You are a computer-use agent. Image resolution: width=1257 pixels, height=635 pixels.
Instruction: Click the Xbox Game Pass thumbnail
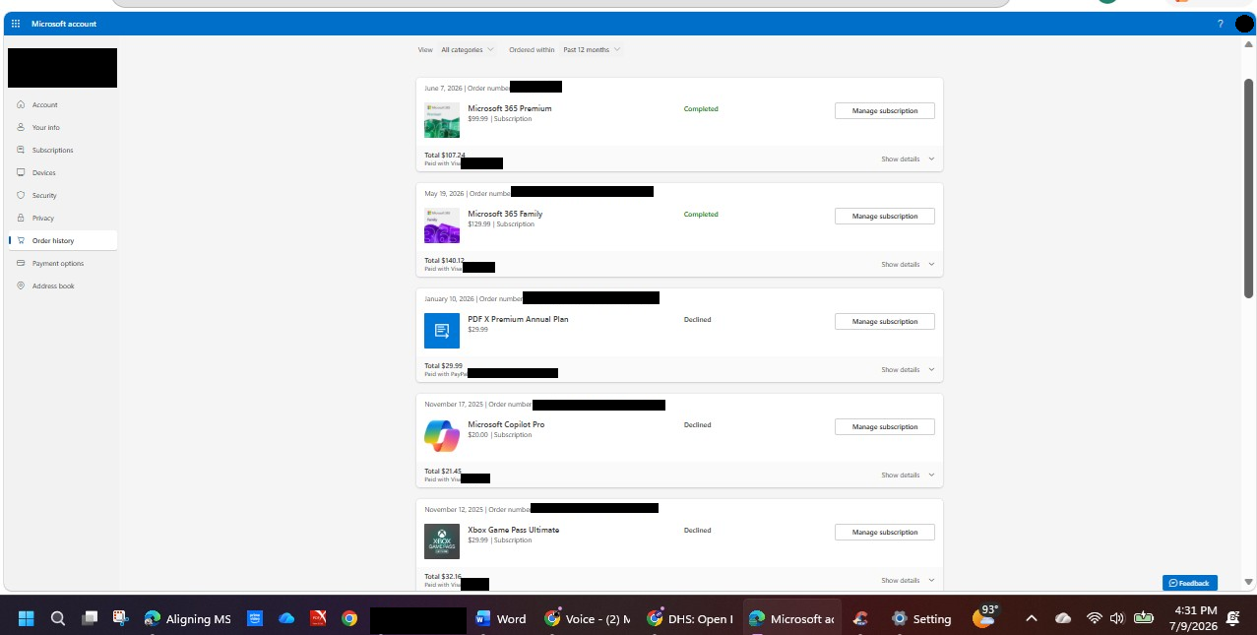tap(442, 541)
